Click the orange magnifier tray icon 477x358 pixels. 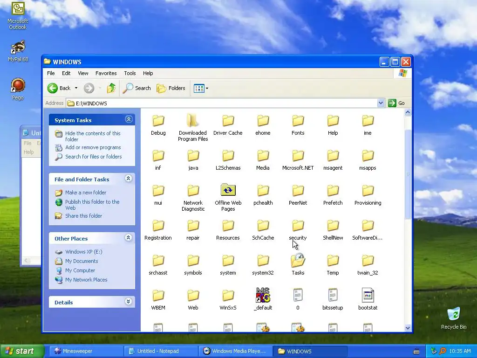443,351
